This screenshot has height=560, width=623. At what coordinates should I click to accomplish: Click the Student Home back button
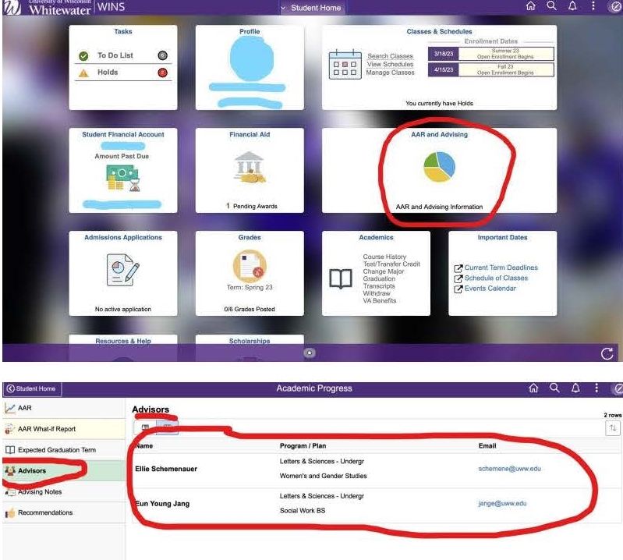tap(32, 388)
